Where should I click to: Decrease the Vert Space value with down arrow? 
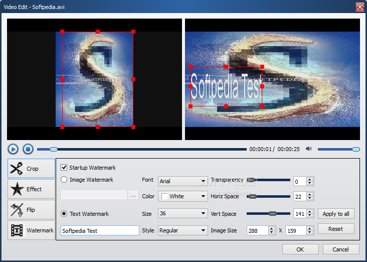coord(310,216)
